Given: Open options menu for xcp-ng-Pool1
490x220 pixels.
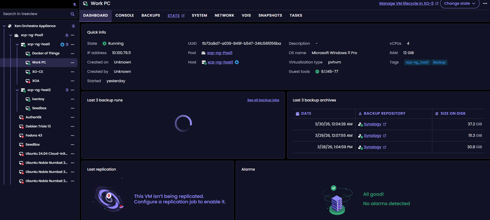Looking at the screenshot, I should coord(72,35).
